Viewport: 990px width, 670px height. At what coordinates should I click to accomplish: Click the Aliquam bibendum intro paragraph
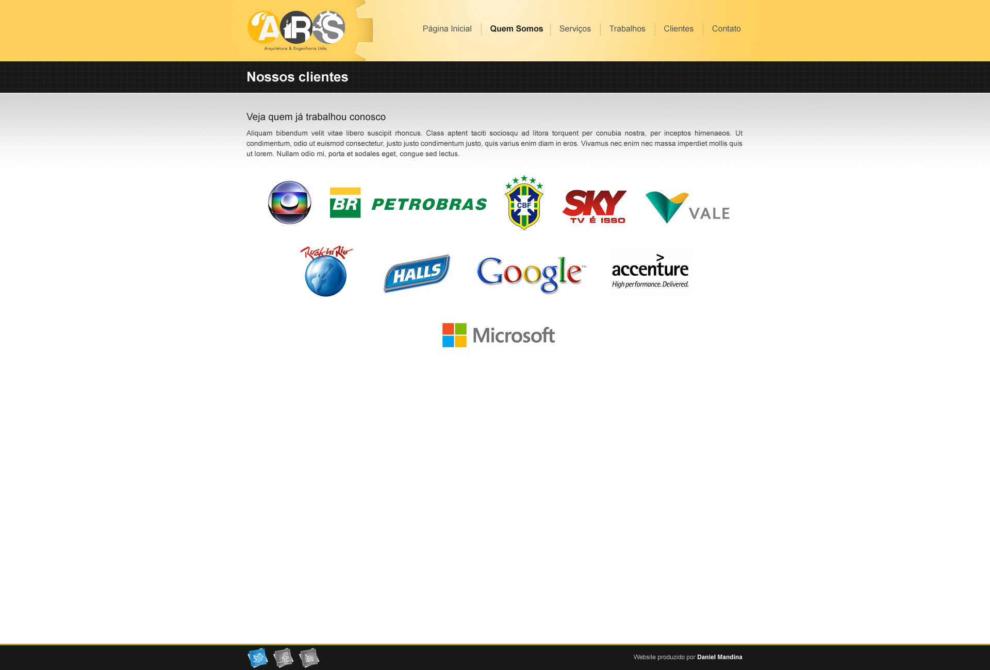(494, 143)
